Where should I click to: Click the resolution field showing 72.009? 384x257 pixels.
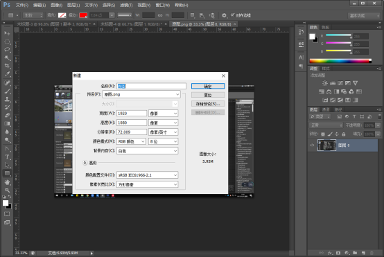132,132
